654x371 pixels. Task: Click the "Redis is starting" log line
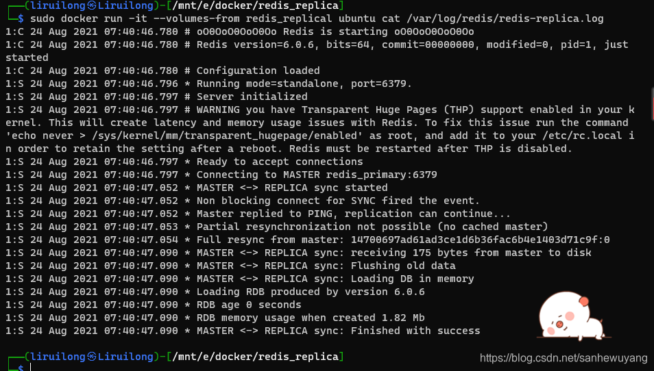[x=336, y=31]
